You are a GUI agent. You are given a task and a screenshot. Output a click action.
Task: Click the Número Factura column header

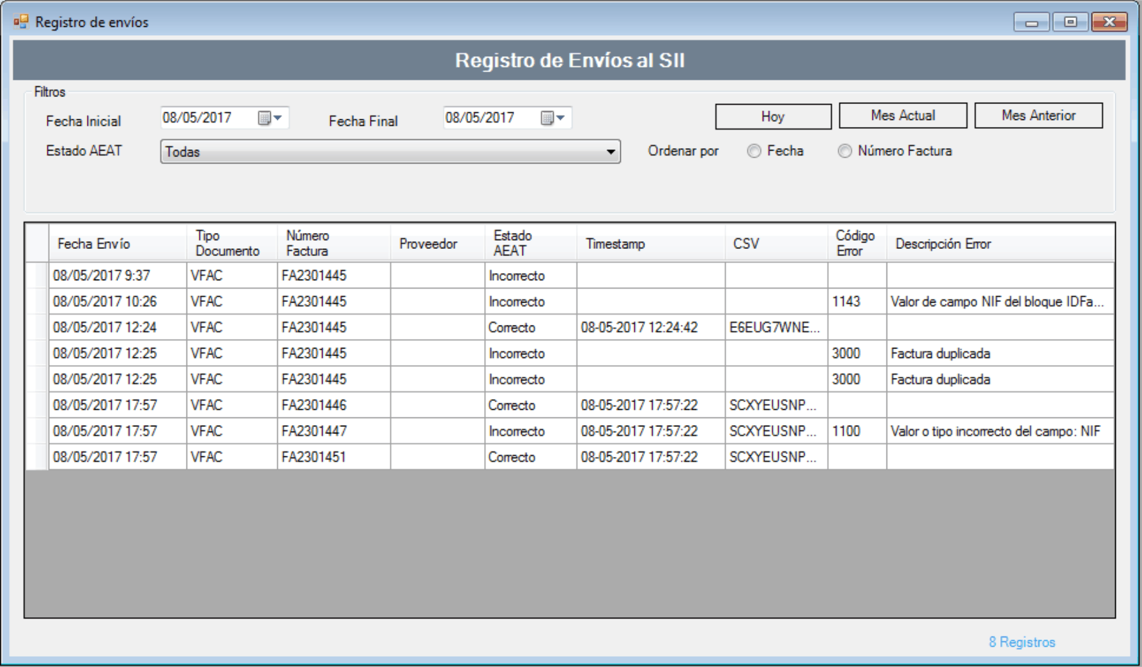tap(334, 243)
